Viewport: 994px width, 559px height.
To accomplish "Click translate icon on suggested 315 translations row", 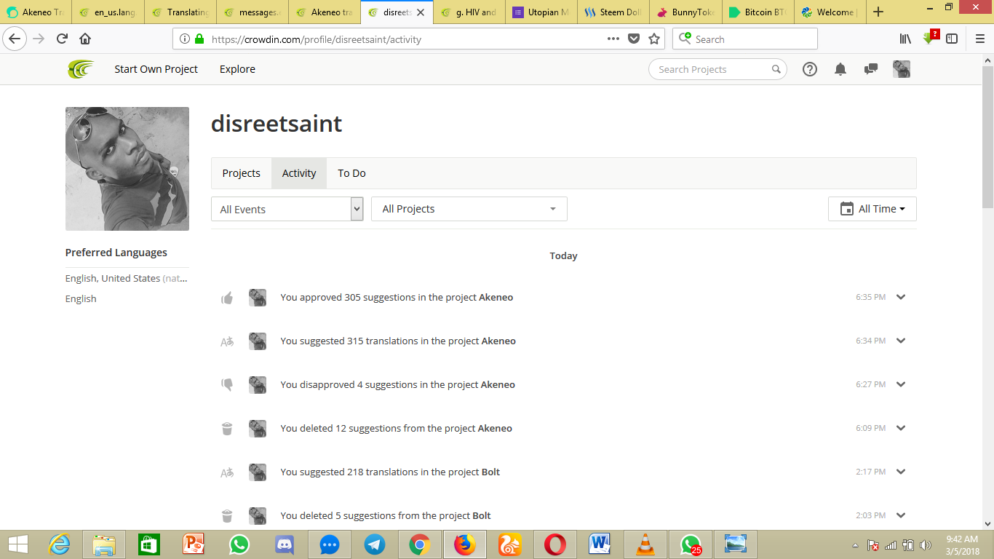I will (x=227, y=341).
